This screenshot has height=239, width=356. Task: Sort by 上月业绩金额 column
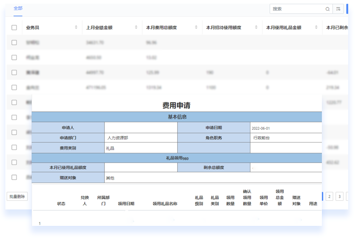tap(136, 28)
